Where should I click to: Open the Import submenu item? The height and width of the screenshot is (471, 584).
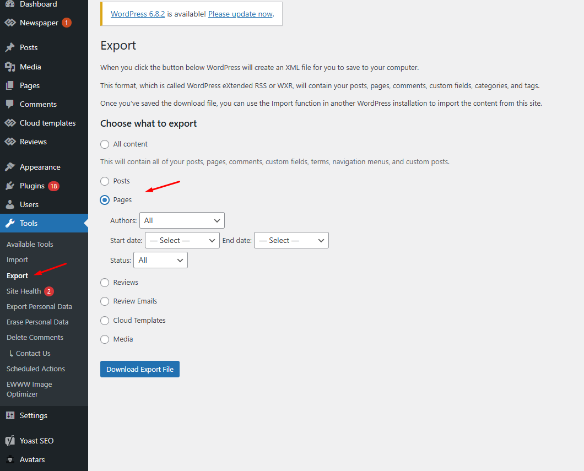click(17, 260)
